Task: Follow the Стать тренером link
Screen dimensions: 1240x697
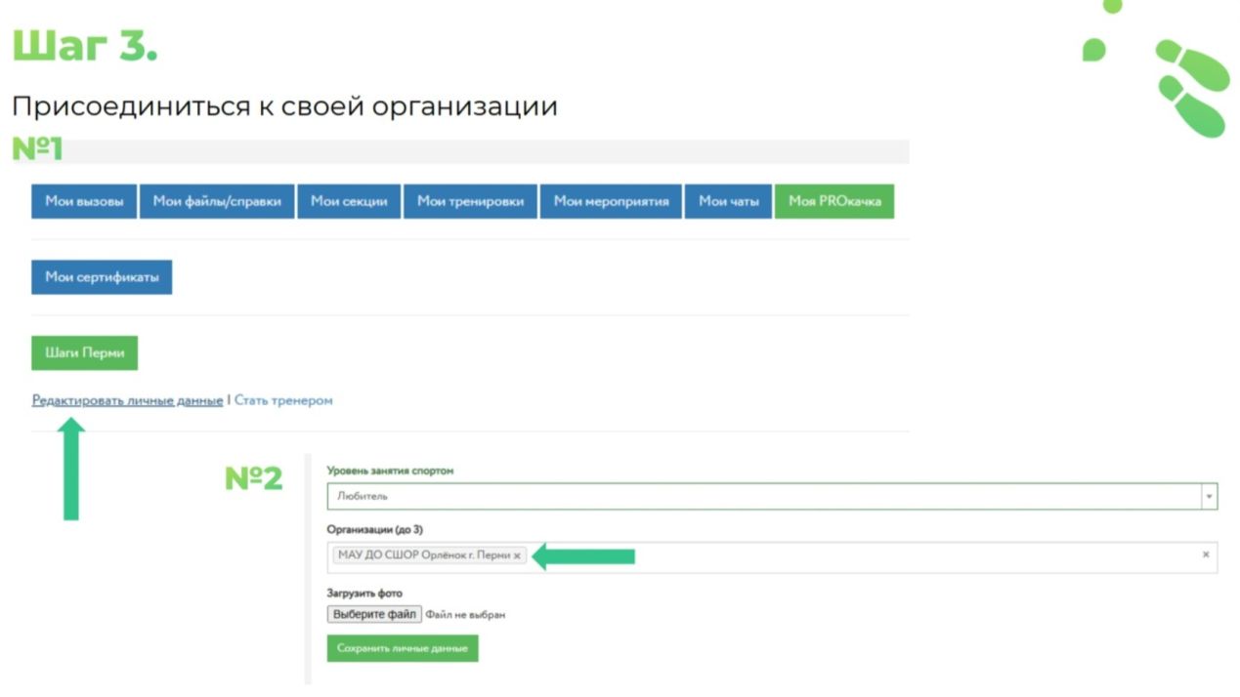Action: coord(283,400)
